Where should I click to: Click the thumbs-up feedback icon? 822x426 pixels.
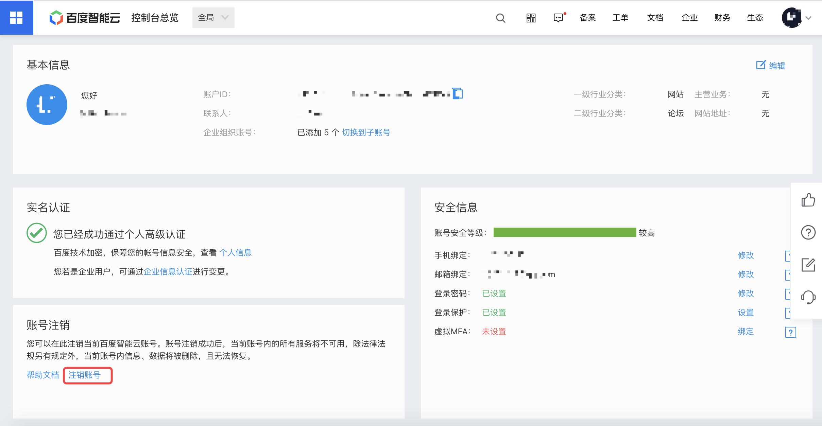[x=808, y=200]
